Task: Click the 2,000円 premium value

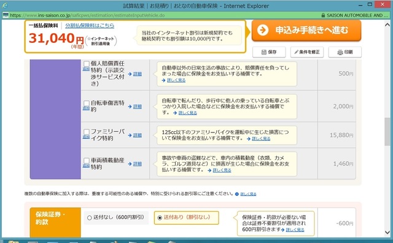Action: point(343,107)
